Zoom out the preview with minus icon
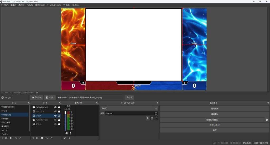 click(x=2, y=93)
